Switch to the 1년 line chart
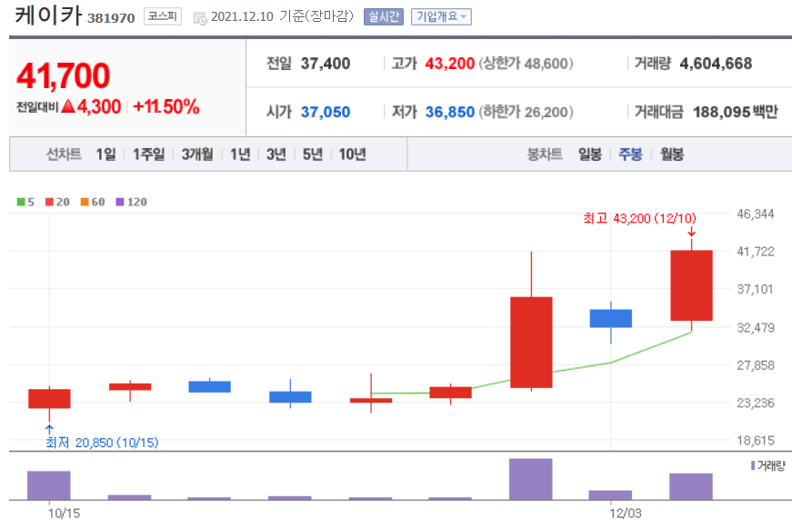The height and width of the screenshot is (528, 792). 240,154
